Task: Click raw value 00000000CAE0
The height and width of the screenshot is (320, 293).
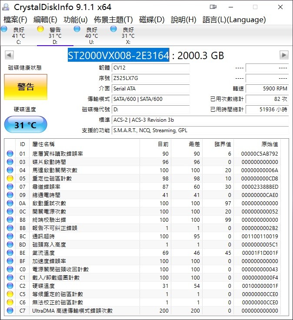Action: pos(260,195)
